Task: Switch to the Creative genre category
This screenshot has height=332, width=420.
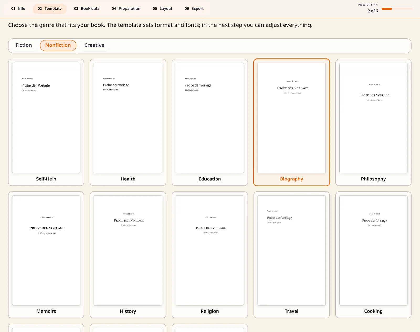Action: (x=94, y=45)
